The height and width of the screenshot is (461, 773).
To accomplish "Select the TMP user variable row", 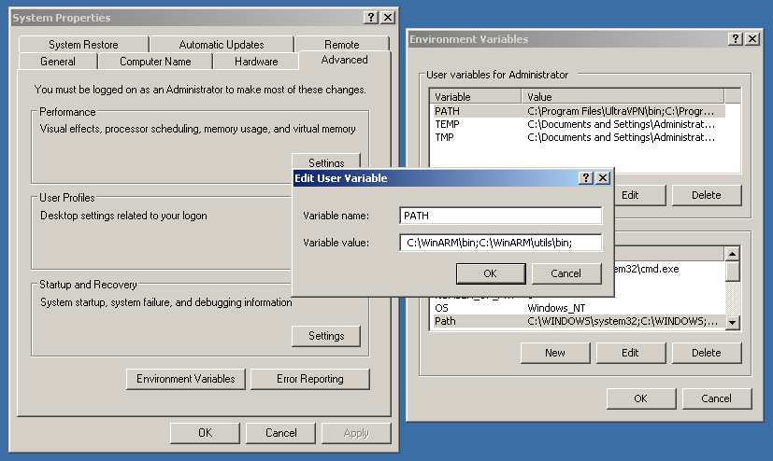I will pos(578,137).
